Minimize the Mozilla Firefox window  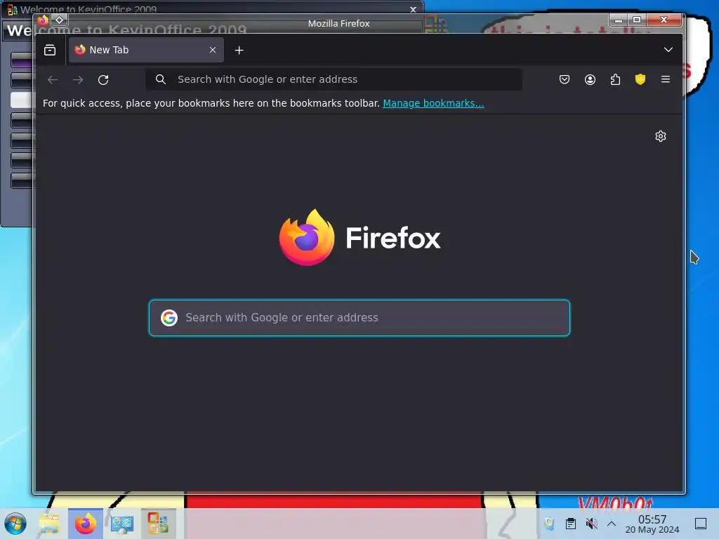[618, 20]
